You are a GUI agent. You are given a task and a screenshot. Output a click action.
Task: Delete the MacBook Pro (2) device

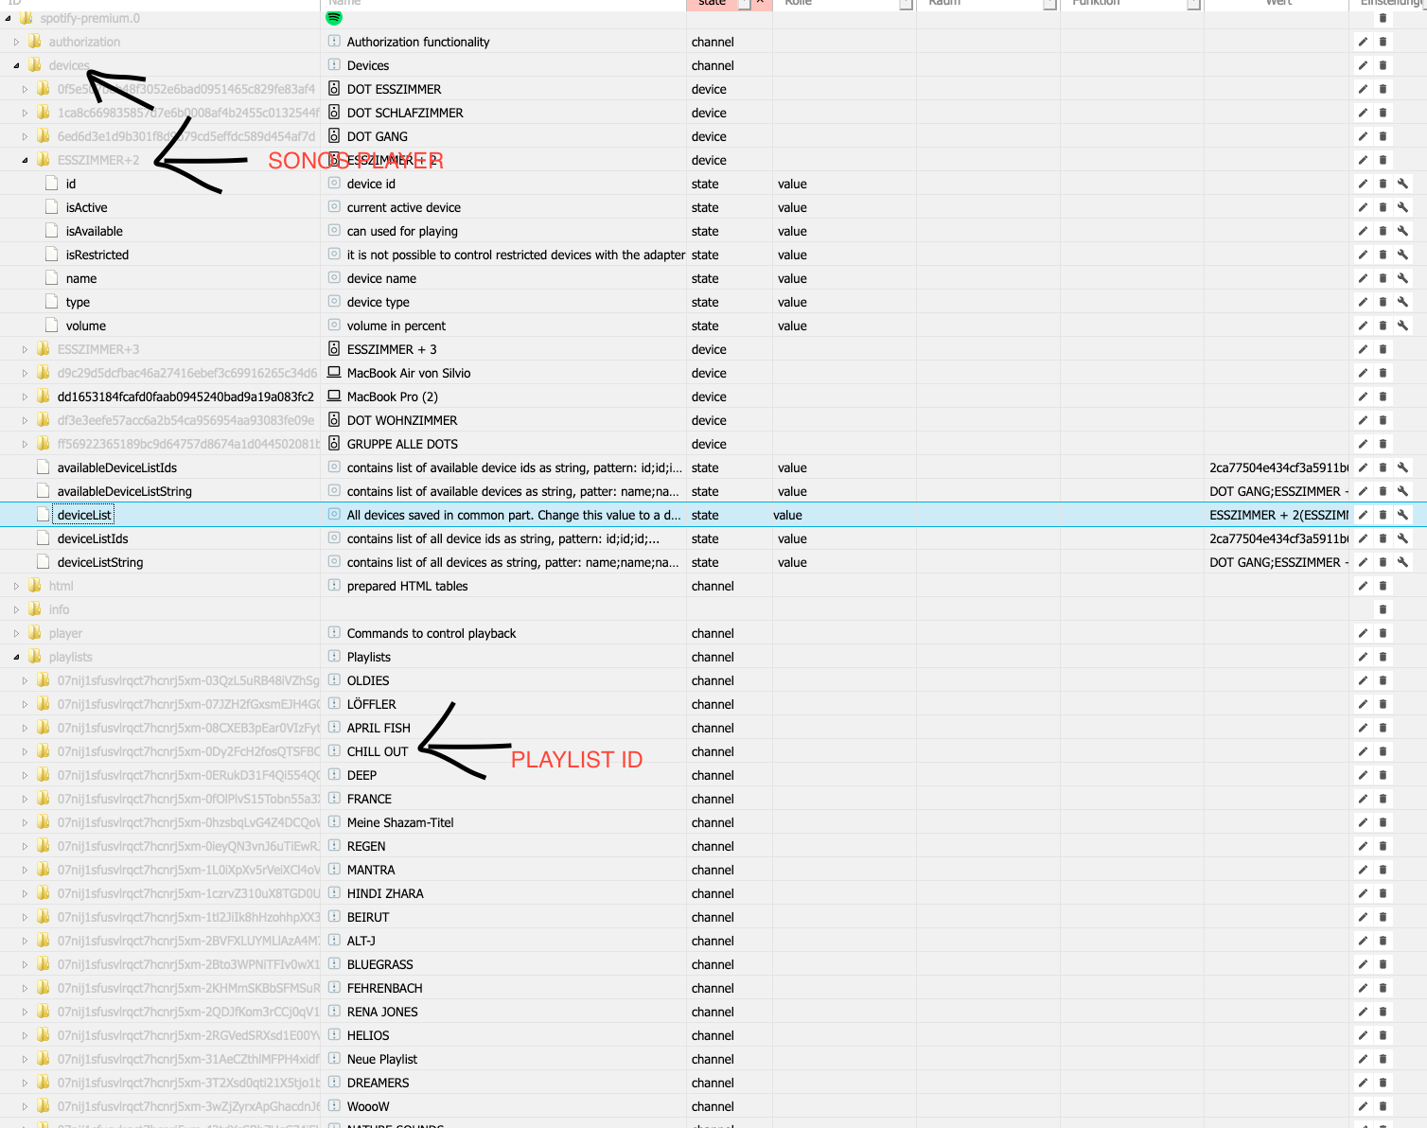[x=1383, y=397]
